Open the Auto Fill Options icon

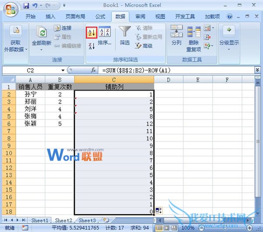(159, 211)
